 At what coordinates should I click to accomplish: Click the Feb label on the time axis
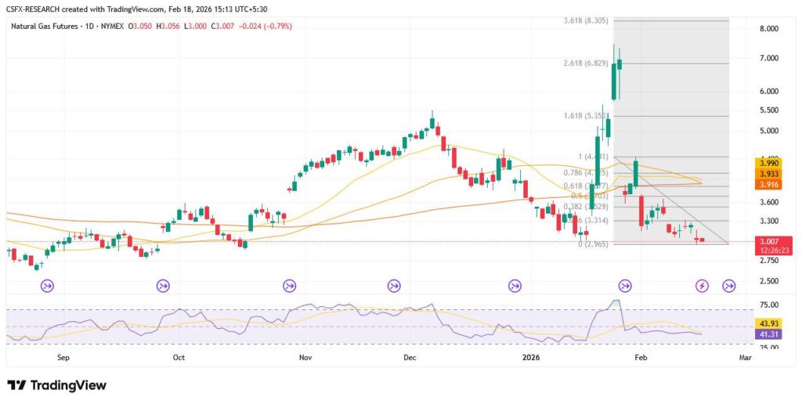(x=641, y=357)
